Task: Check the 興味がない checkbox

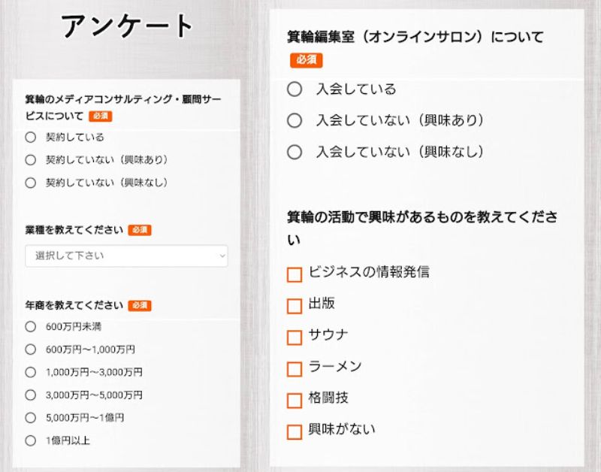Action: (x=294, y=432)
